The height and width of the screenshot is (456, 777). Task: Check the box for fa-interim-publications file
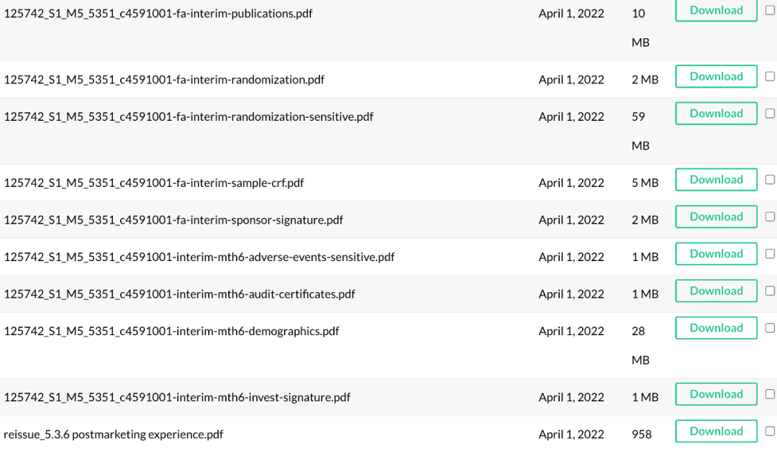770,10
